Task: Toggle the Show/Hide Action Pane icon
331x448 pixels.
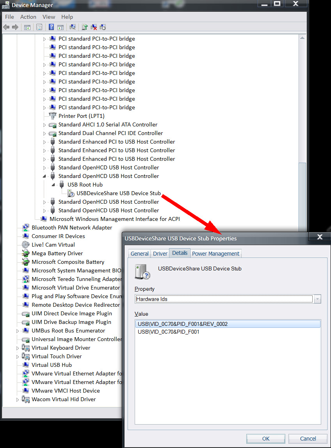Action: [61, 27]
